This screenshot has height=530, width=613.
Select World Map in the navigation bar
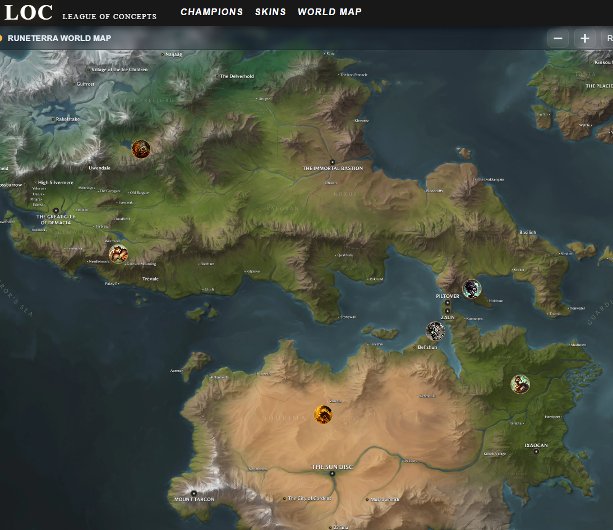(329, 12)
